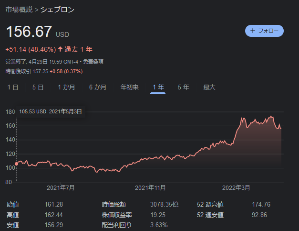Screen dimensions: 299x231
Task: Click the 2021年7月 axis label
Action: pos(61,188)
